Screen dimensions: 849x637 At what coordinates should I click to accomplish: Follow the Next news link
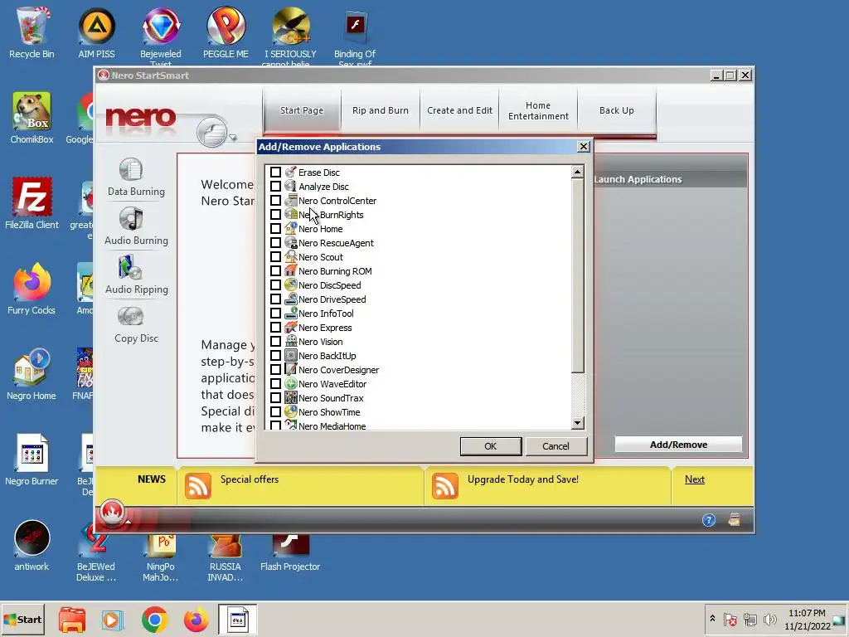point(695,479)
